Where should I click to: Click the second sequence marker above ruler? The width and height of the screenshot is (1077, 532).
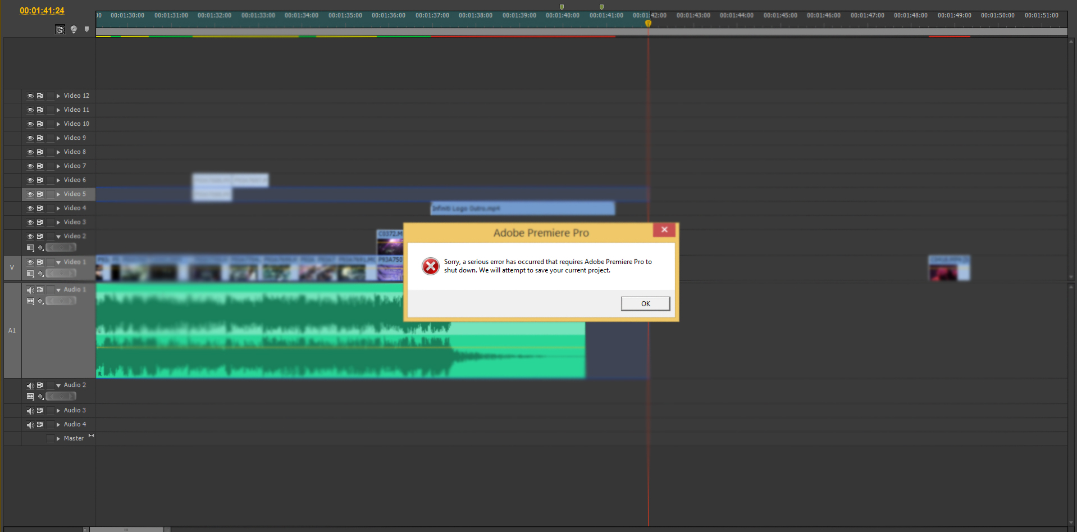[601, 7]
